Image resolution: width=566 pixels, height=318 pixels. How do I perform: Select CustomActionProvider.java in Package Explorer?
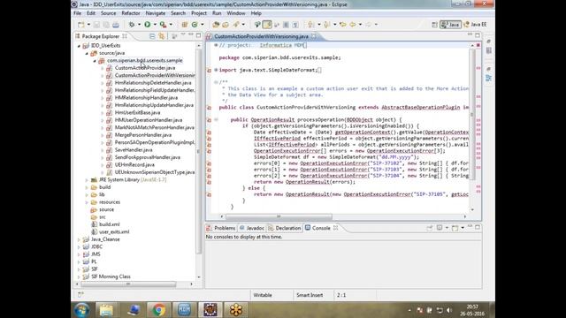pyautogui.click(x=145, y=68)
